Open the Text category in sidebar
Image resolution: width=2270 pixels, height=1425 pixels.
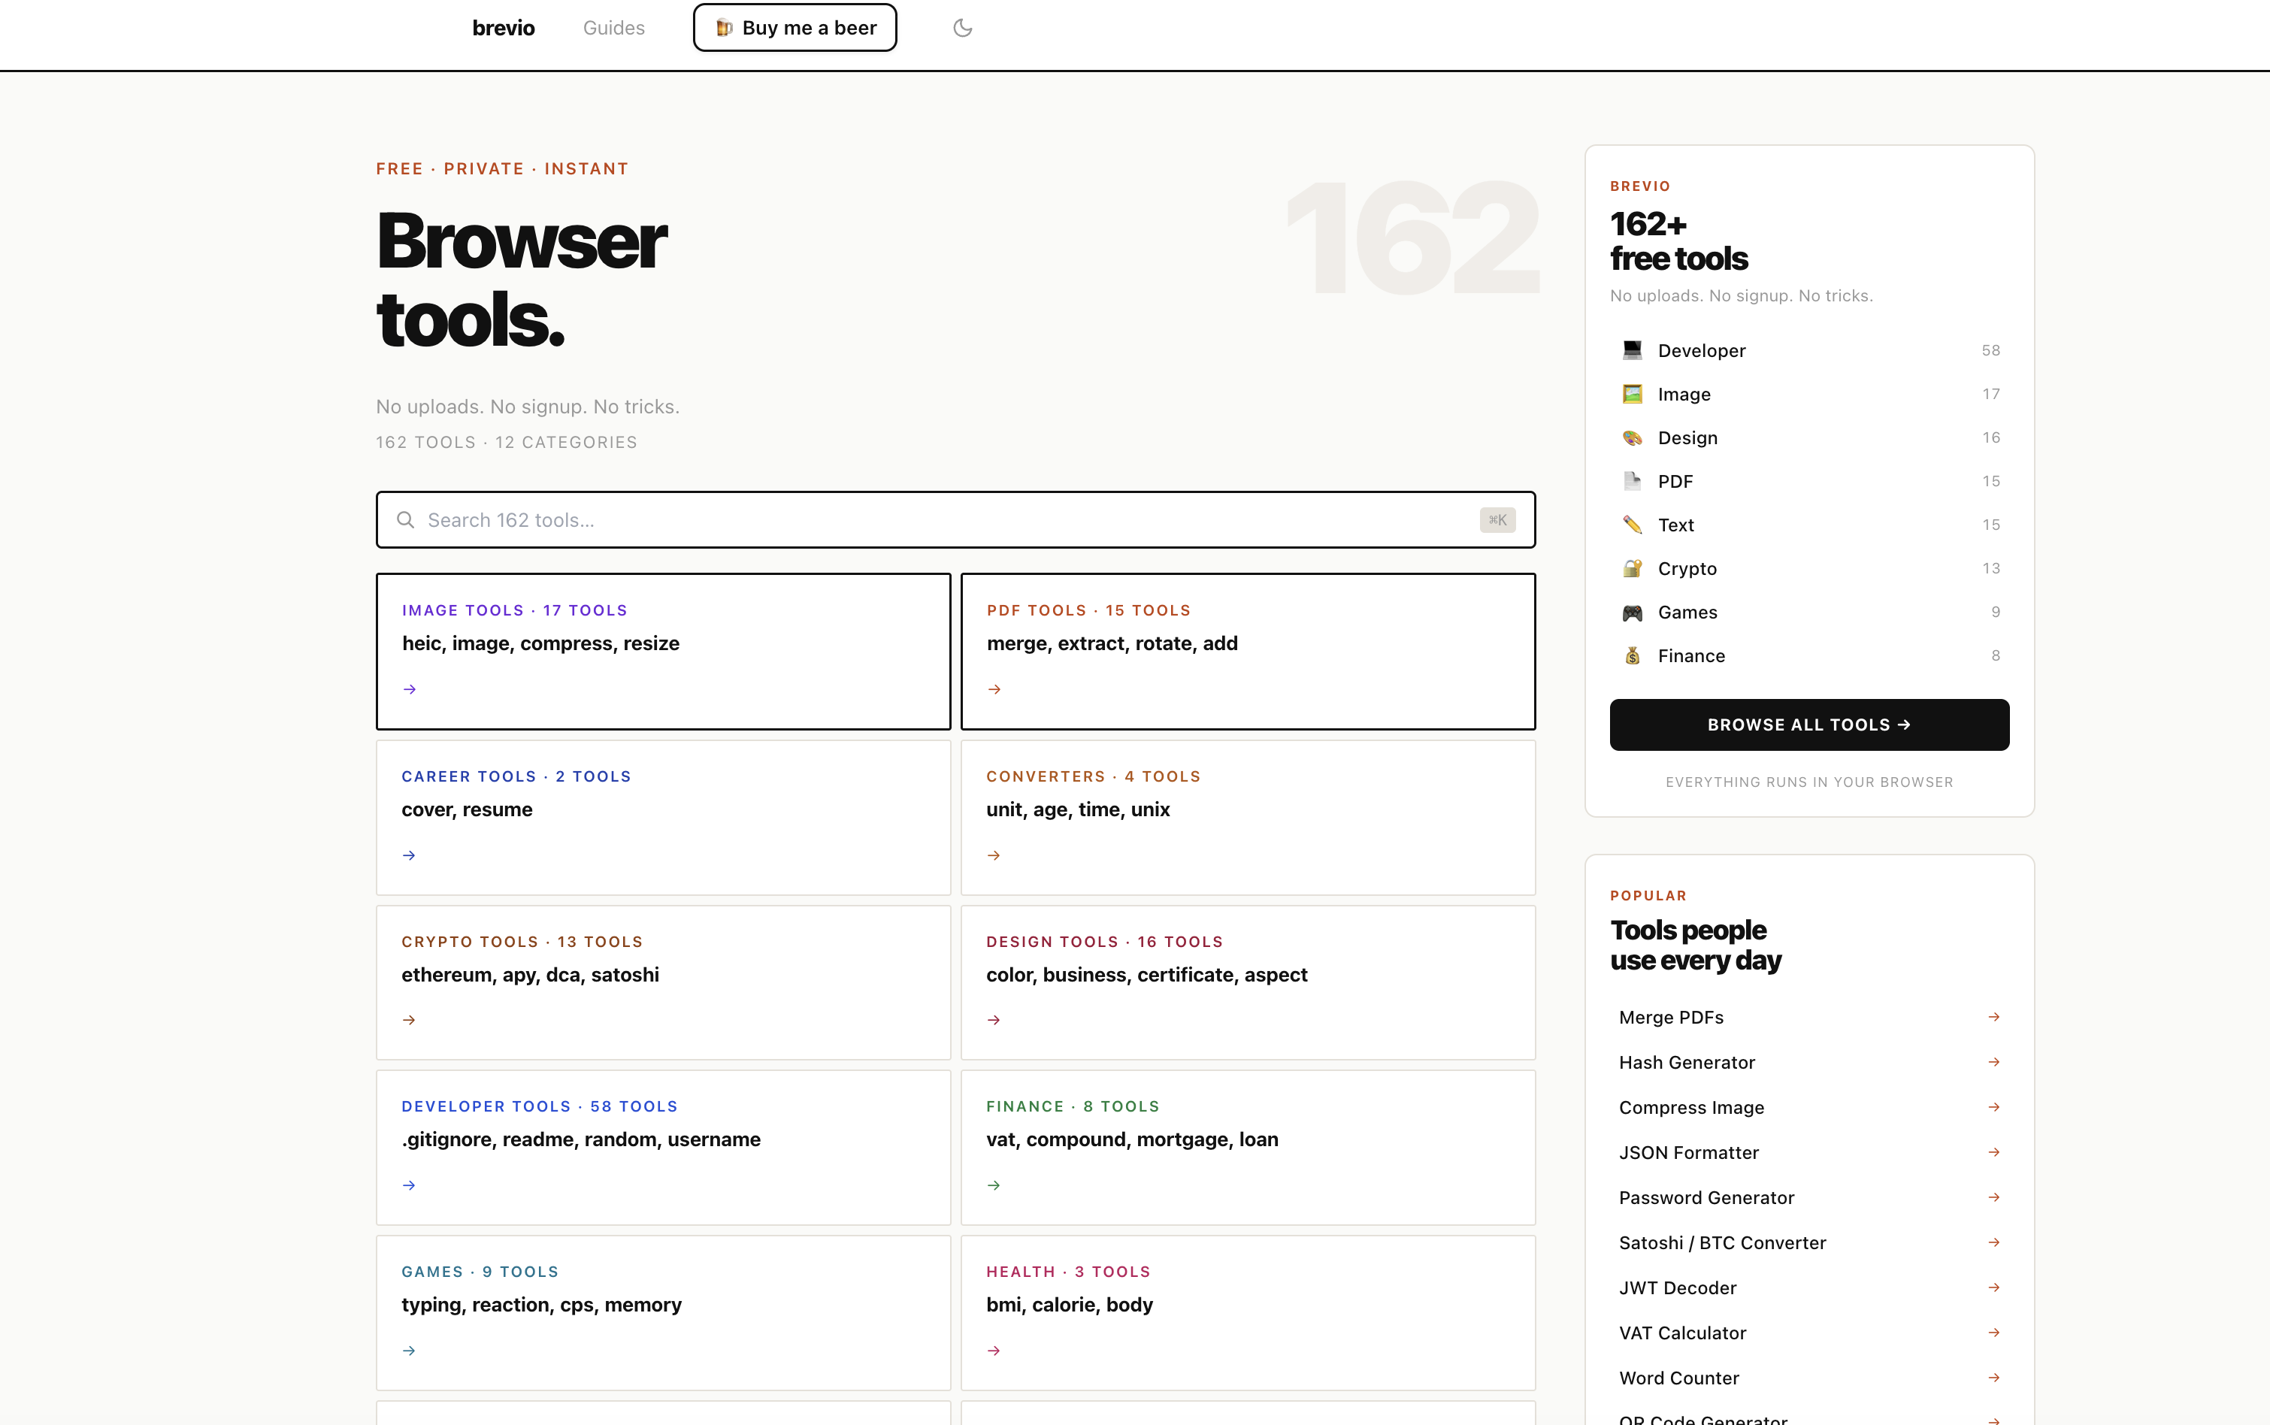point(1810,525)
